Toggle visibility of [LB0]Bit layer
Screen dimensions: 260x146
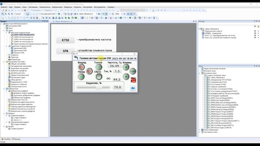pos(255,33)
